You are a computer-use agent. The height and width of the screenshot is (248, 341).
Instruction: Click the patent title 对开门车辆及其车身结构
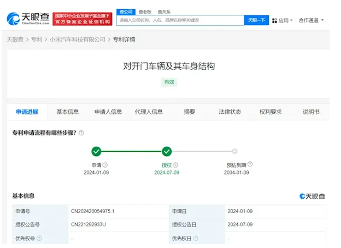coord(169,66)
